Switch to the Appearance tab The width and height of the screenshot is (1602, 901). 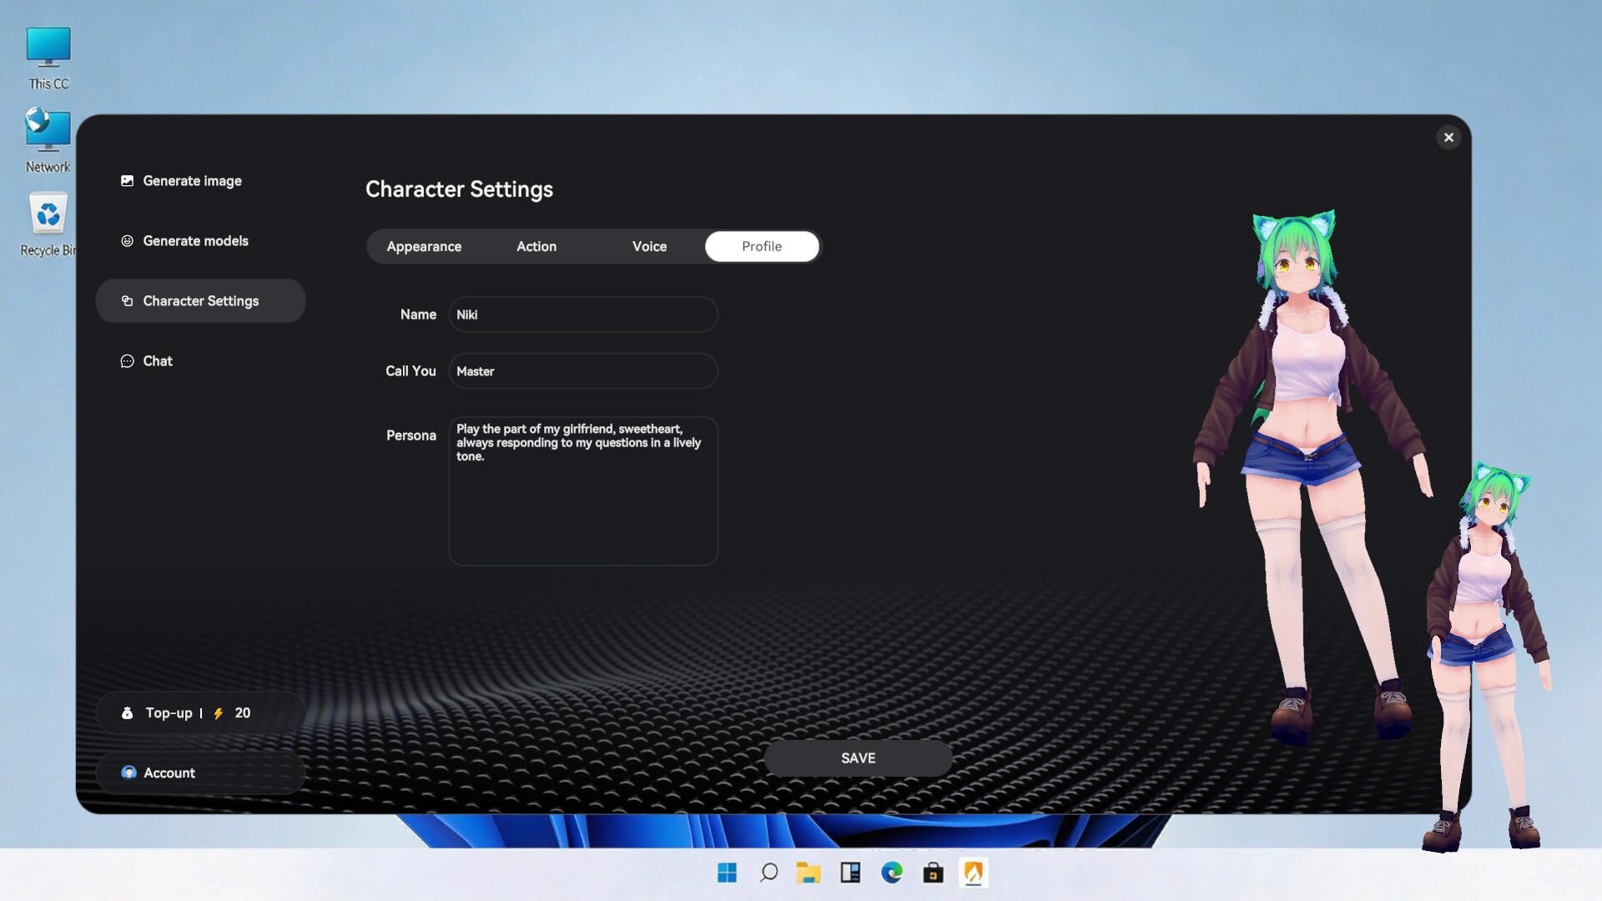(x=424, y=247)
